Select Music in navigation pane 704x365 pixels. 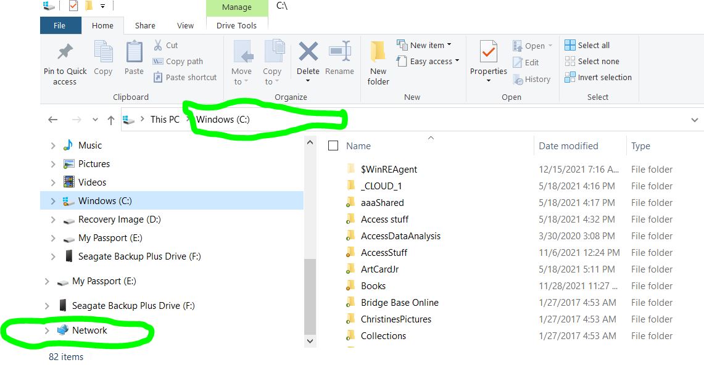(x=90, y=146)
